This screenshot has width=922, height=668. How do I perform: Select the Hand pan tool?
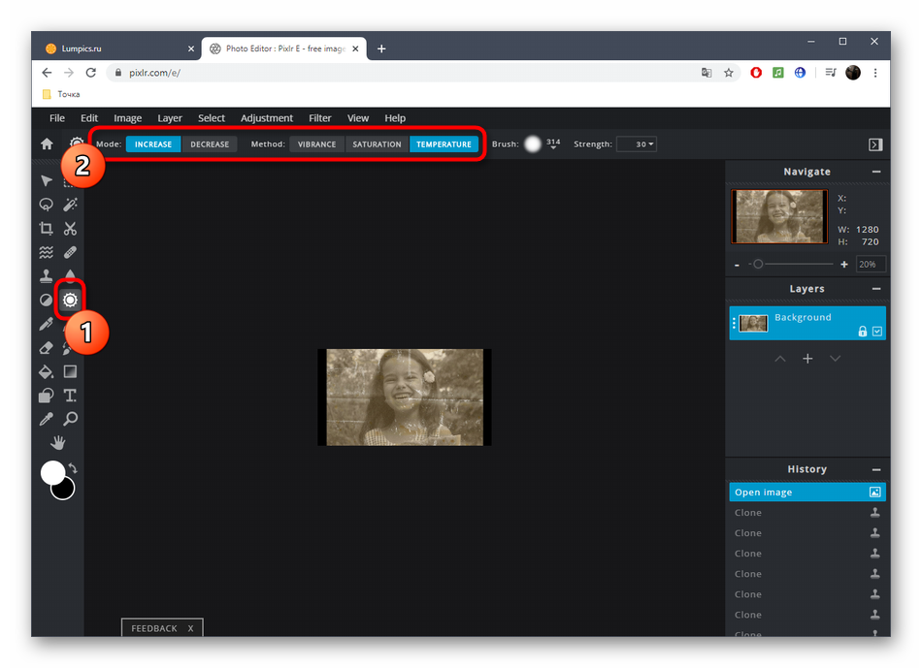pos(58,443)
